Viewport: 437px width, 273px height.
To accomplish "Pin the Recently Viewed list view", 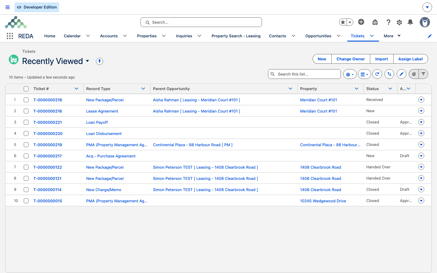I will coord(100,61).
